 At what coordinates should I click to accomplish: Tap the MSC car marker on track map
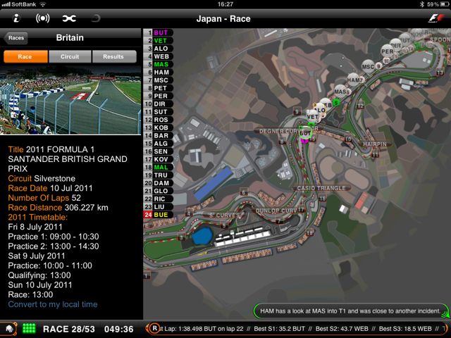point(368,67)
